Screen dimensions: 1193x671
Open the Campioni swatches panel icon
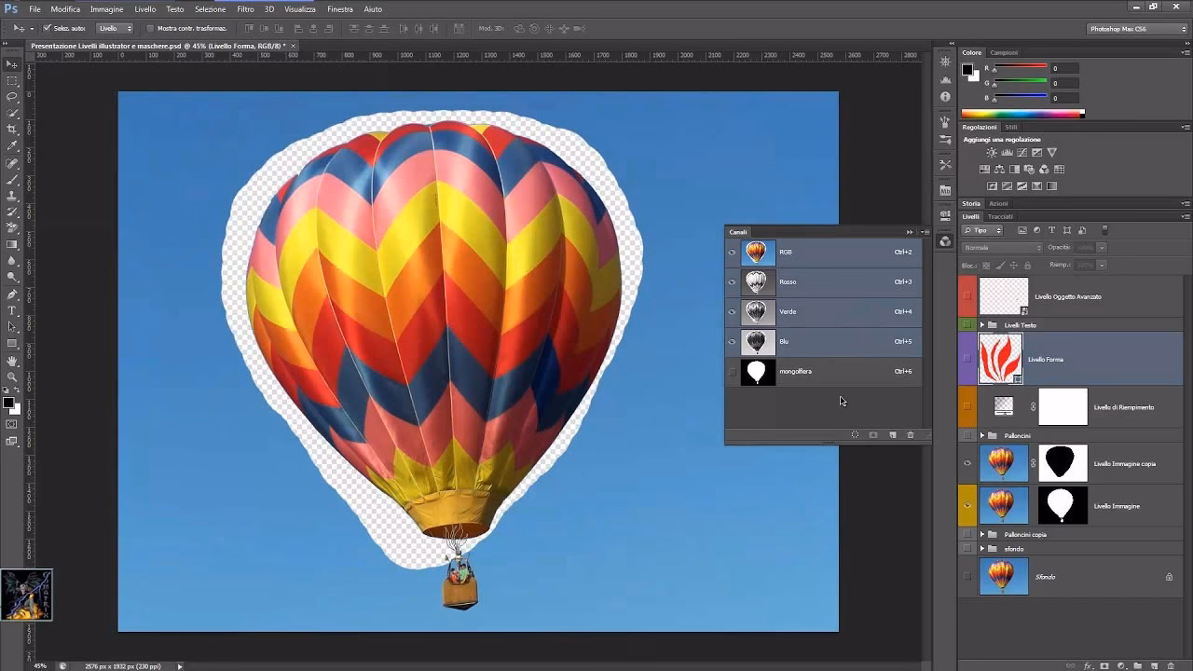click(x=1005, y=52)
